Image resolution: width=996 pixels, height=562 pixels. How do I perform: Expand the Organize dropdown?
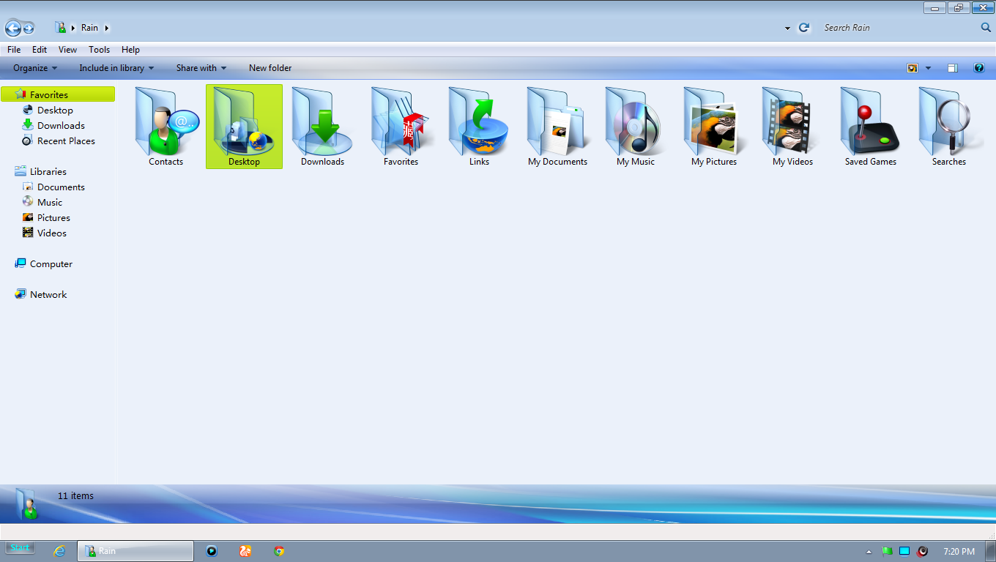(x=35, y=68)
